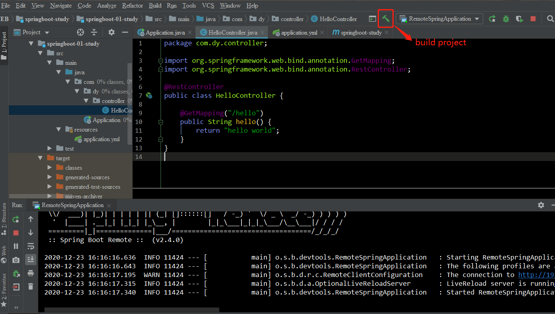The image size is (555, 314).
Task: Dump threads with the camera icon
Action: point(16,260)
